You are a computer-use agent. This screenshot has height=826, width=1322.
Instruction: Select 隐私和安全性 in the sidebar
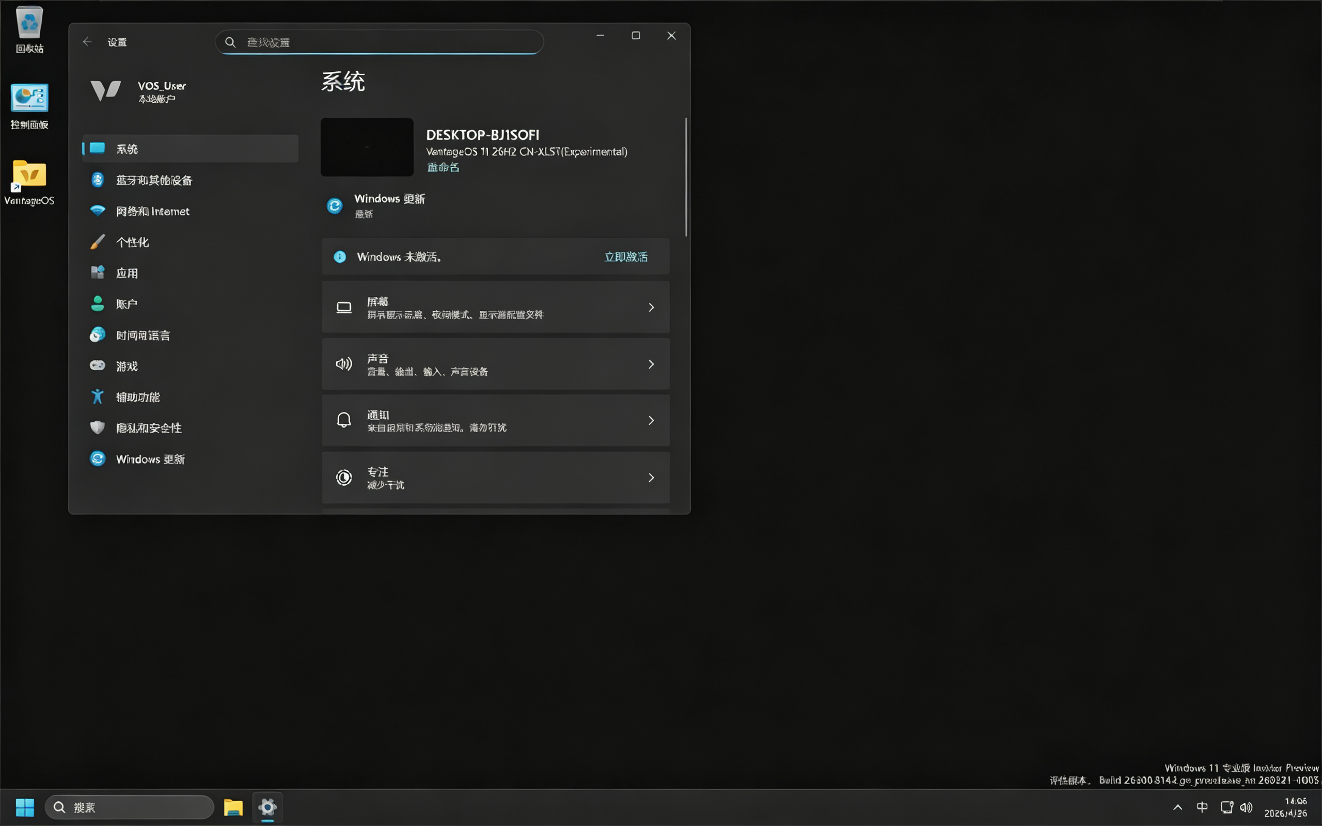190,428
